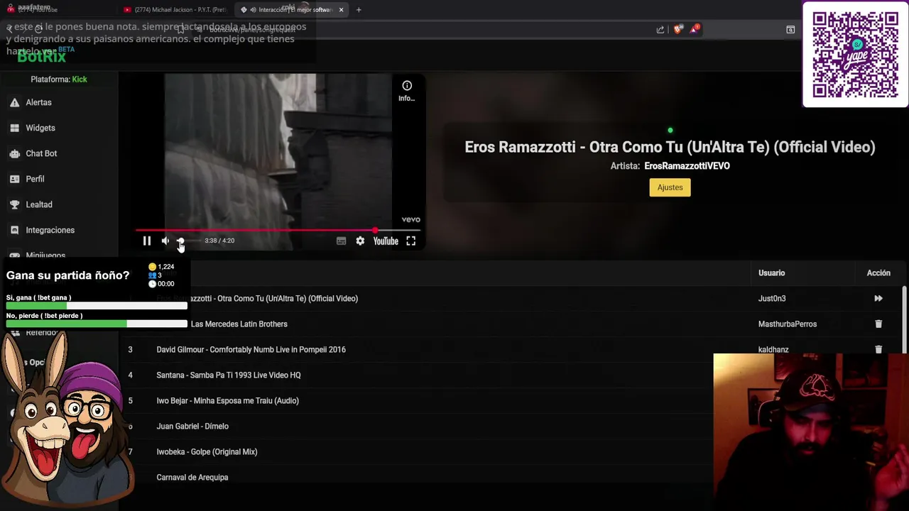The width and height of the screenshot is (909, 511).
Task: Click the vevo watermark on the video
Action: click(410, 220)
